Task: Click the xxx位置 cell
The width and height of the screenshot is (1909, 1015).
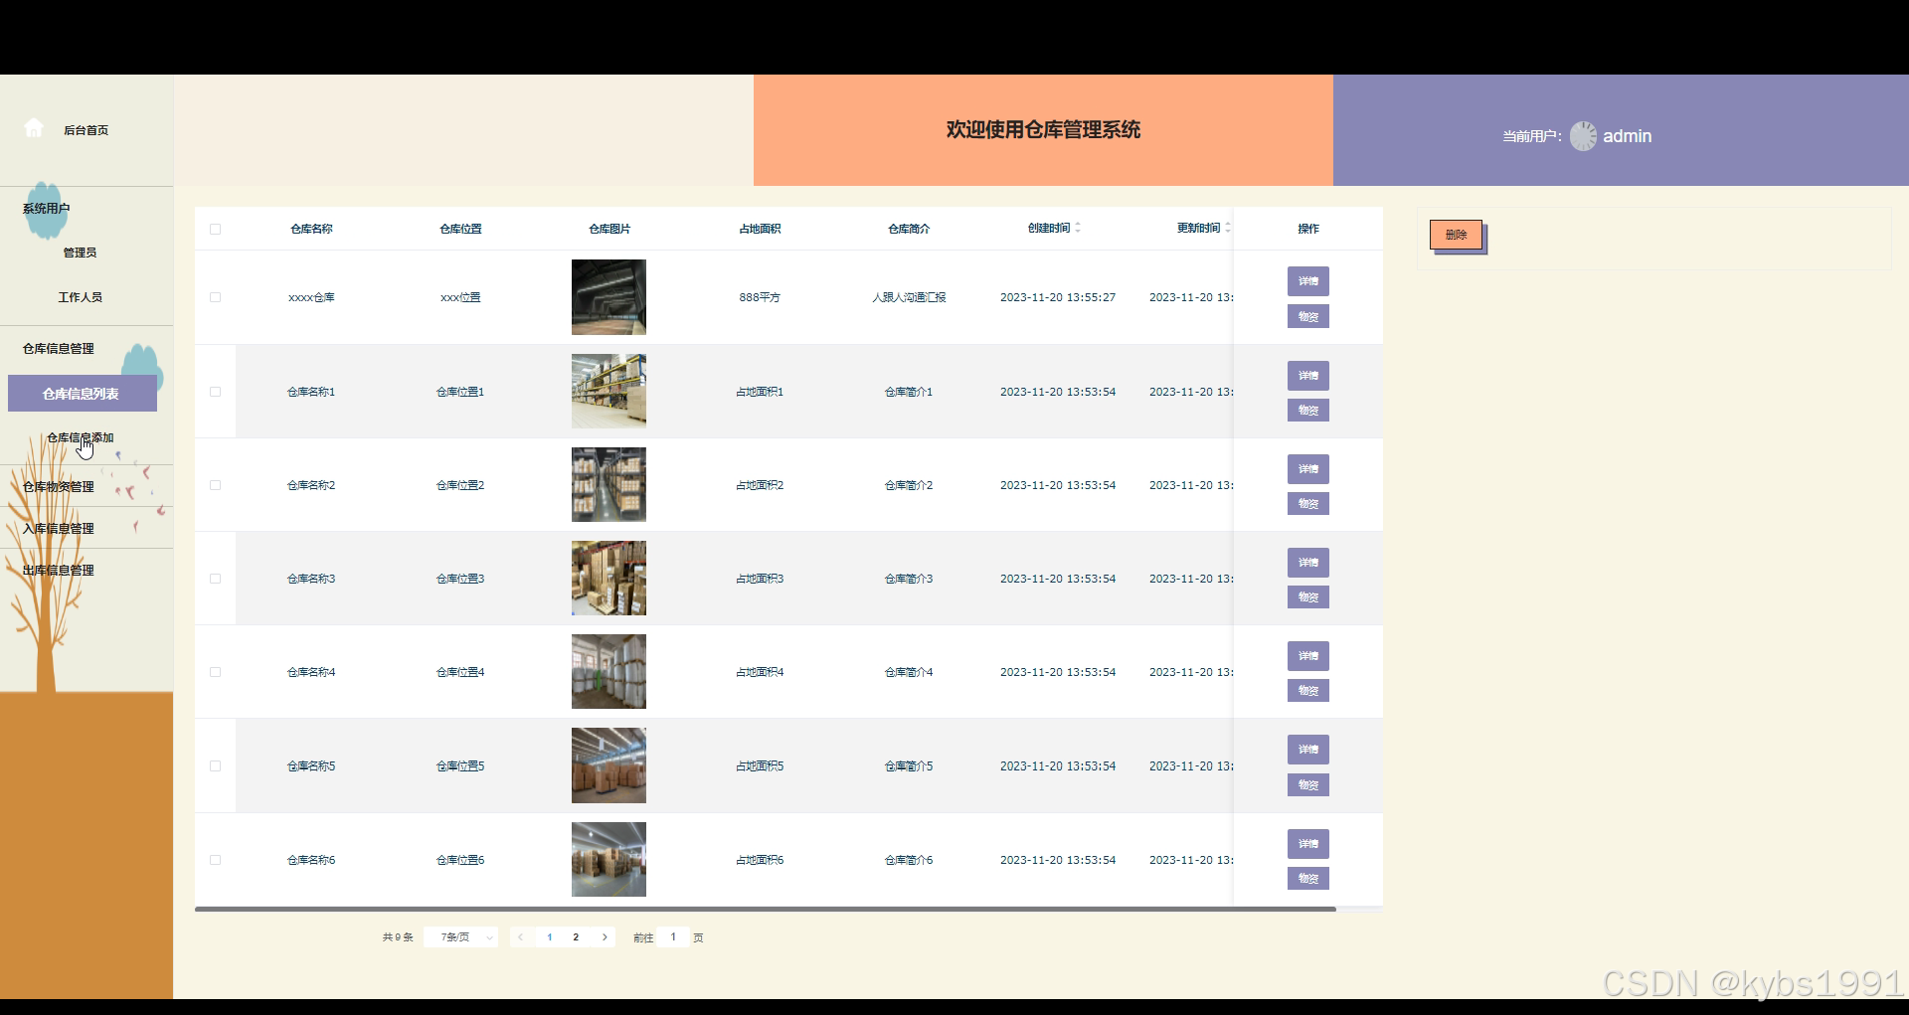Action: pyautogui.click(x=460, y=297)
